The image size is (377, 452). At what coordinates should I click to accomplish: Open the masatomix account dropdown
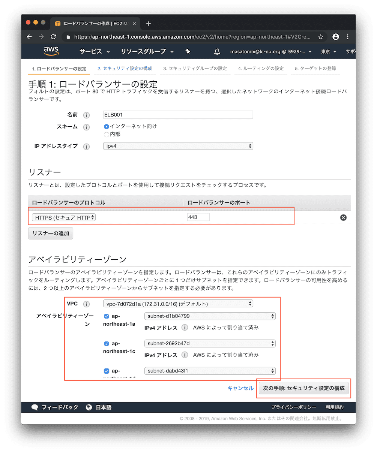click(271, 52)
